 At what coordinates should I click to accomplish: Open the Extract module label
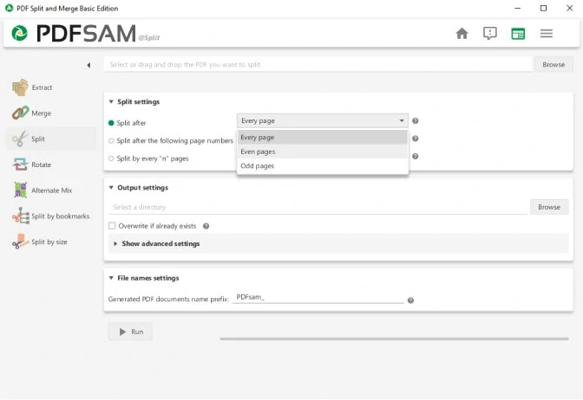[42, 87]
